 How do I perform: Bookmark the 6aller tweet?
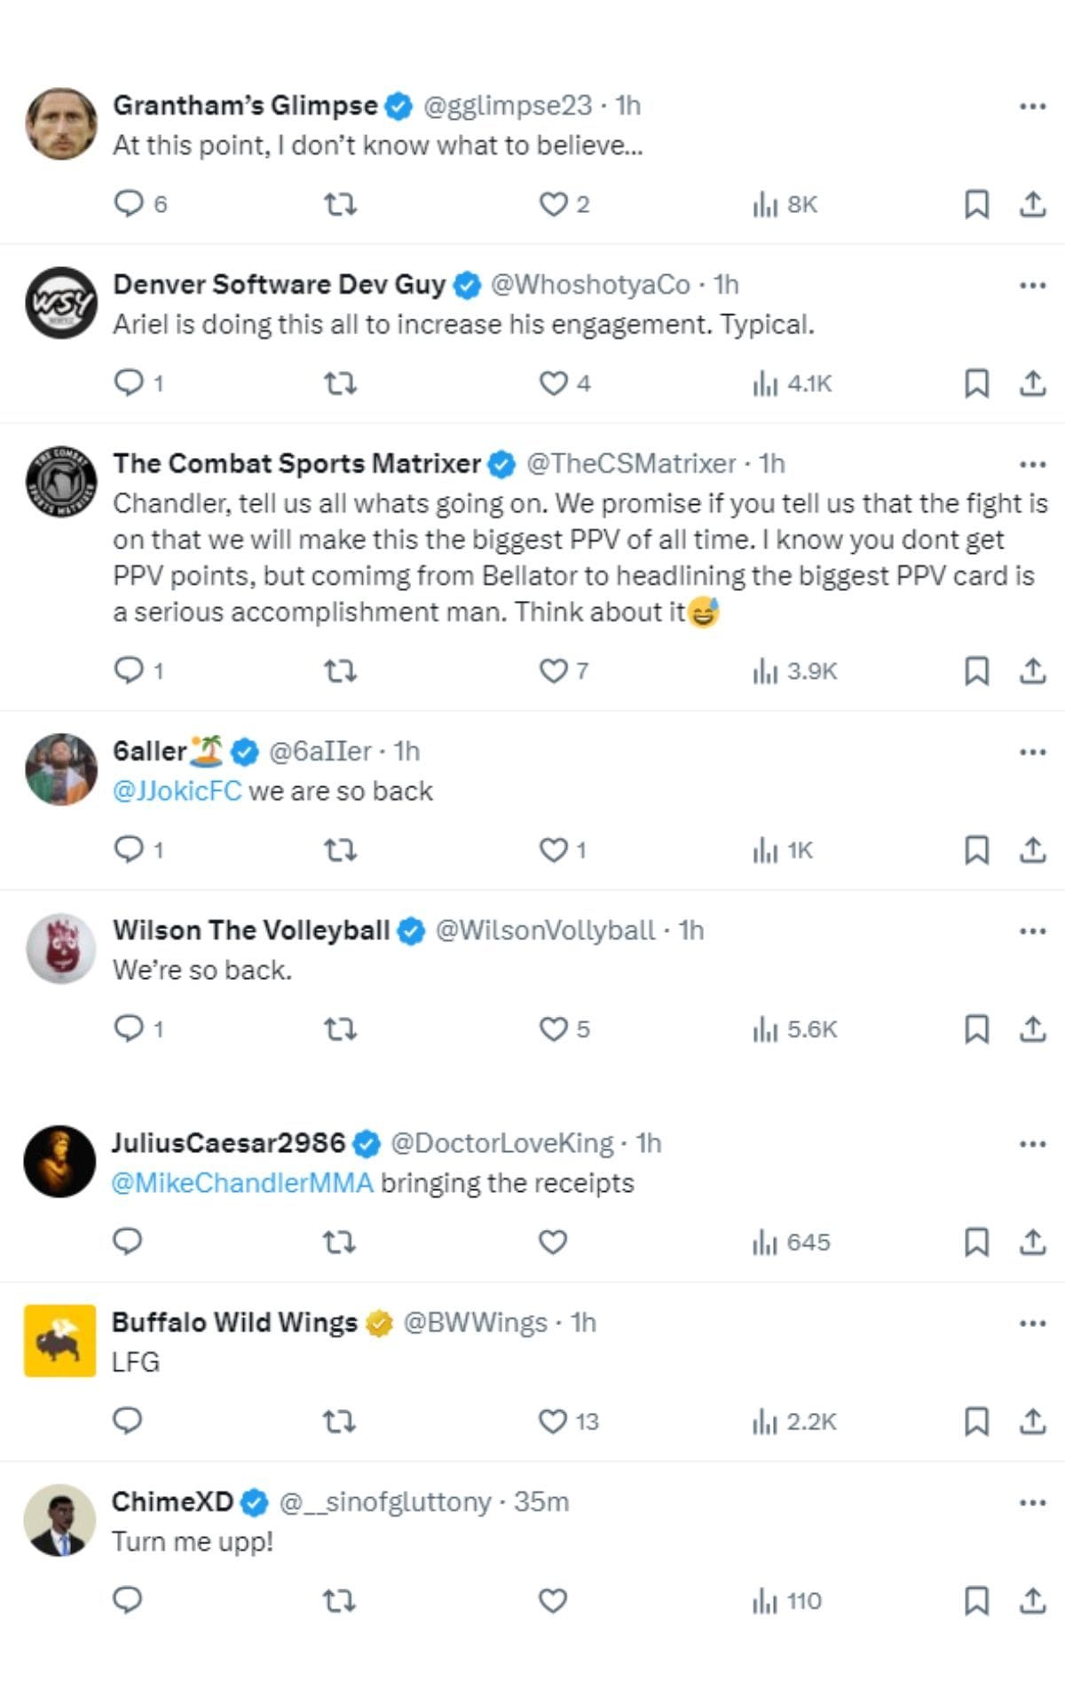pyautogui.click(x=976, y=850)
